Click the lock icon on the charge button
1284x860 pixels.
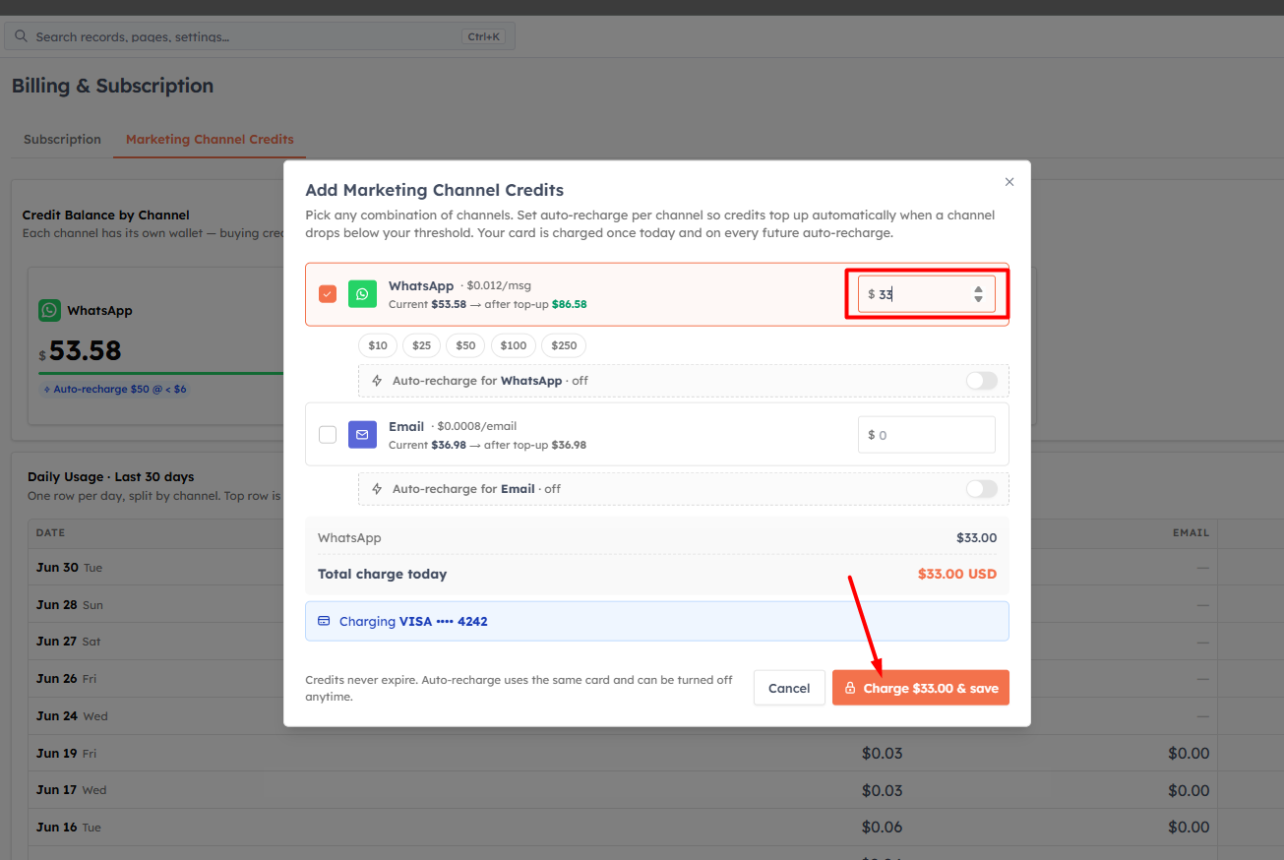coord(850,689)
